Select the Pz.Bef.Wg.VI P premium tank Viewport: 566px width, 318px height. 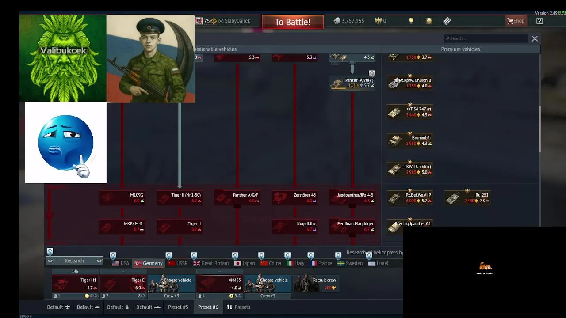point(410,197)
